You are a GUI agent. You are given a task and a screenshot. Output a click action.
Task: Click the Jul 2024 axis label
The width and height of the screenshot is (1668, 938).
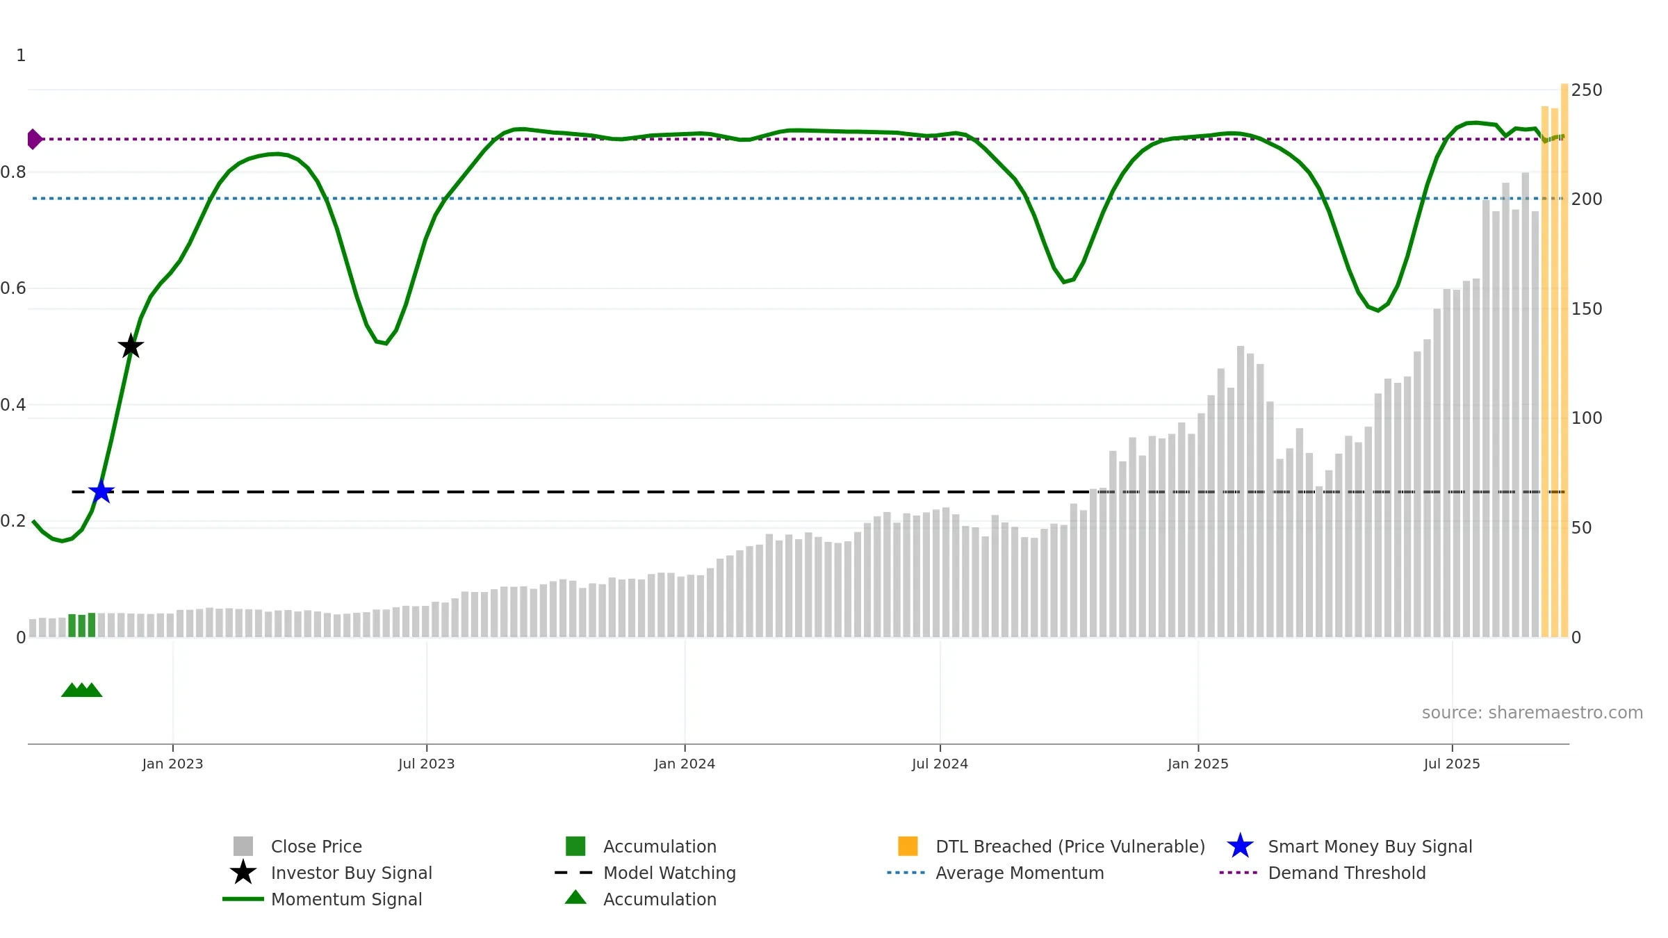[940, 764]
